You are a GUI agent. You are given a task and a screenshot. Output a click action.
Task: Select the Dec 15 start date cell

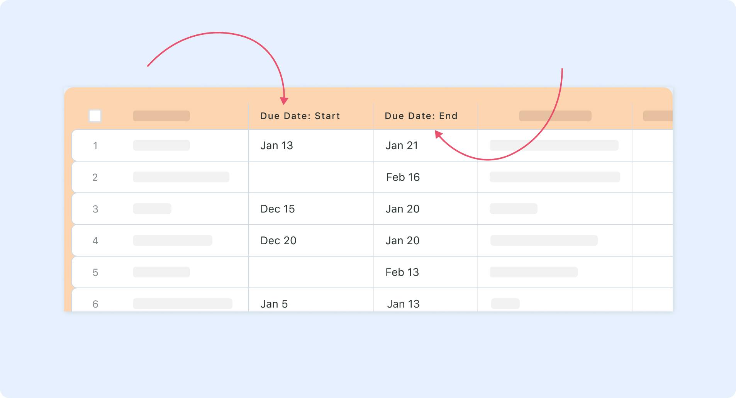[311, 209]
